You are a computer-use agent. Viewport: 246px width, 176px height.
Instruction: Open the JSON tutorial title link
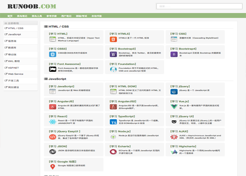pyautogui.click(x=58, y=146)
